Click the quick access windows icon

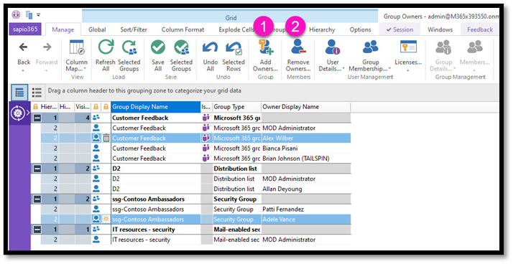tap(29, 14)
